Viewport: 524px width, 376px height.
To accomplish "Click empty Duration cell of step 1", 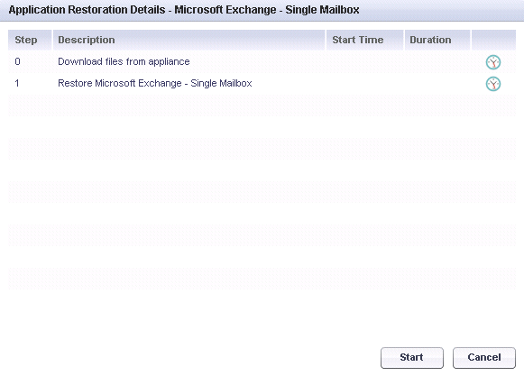I will pyautogui.click(x=437, y=84).
